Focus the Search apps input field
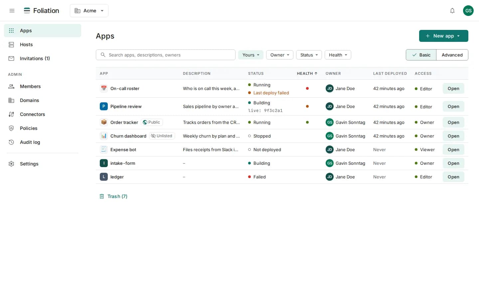 pos(166,55)
